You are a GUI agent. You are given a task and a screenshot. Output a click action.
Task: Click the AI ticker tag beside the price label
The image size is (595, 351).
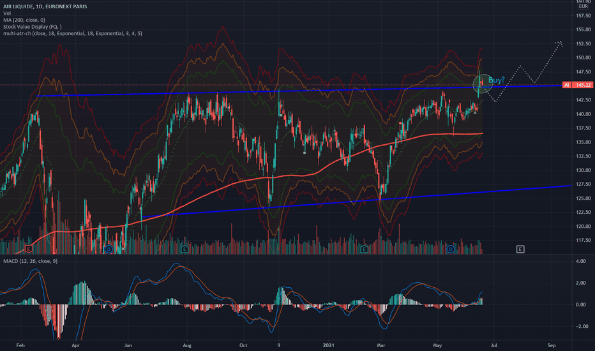point(567,85)
